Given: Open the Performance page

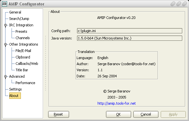Looking at the screenshot, I should pyautogui.click(x=25, y=83).
